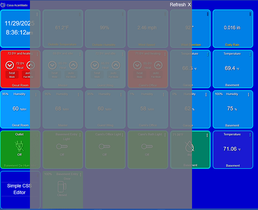Open Great Room Humidity tile menu dots
Viewport: 258px width, 210px height.
click(x=36, y=94)
